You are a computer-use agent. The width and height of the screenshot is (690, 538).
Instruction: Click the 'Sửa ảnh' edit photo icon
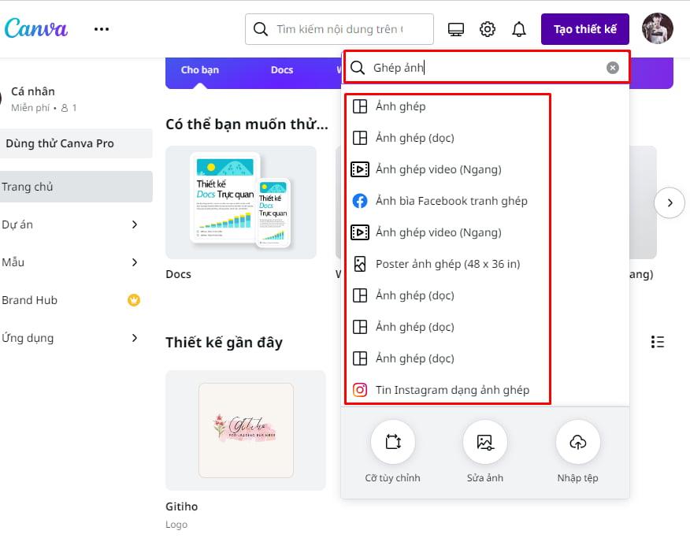(485, 442)
